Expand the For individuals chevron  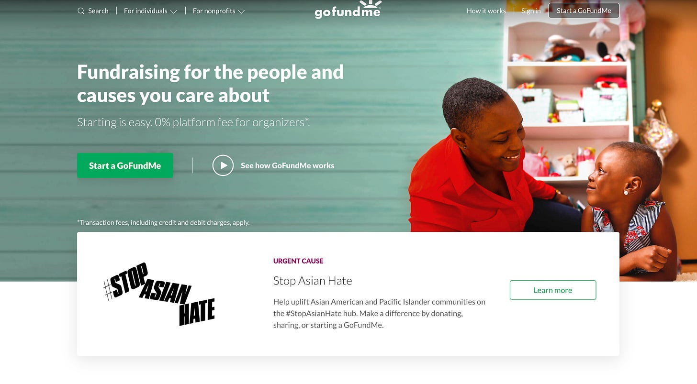(x=173, y=11)
